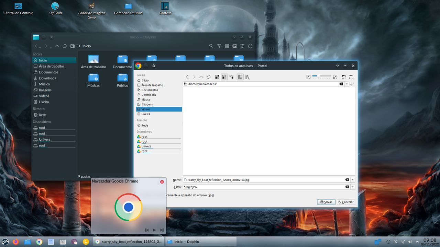Click the sorting options icon in the save dialog
Image resolution: width=440 pixels, height=247 pixels.
pyautogui.click(x=247, y=77)
